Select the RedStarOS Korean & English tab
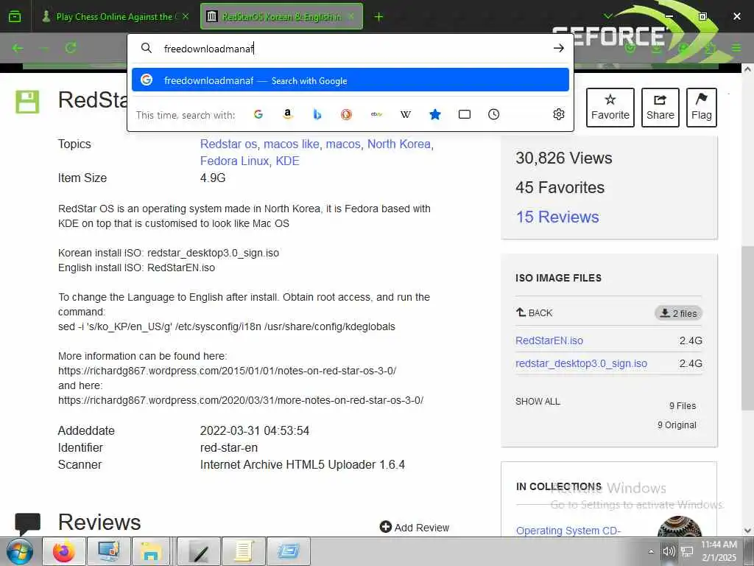This screenshot has width=754, height=566. [x=281, y=17]
